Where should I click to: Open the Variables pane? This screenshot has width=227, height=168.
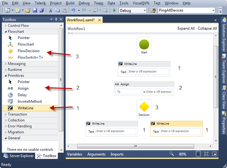74,154
